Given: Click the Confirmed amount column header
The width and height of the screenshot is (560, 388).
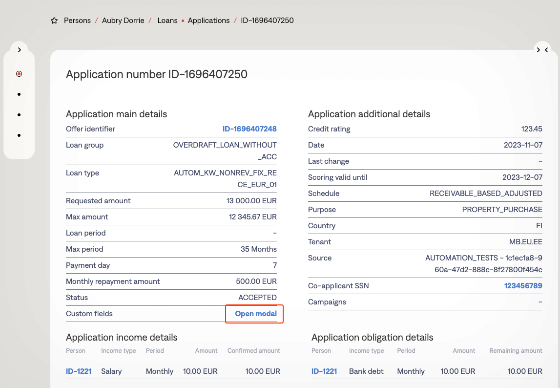Looking at the screenshot, I should coord(253,351).
